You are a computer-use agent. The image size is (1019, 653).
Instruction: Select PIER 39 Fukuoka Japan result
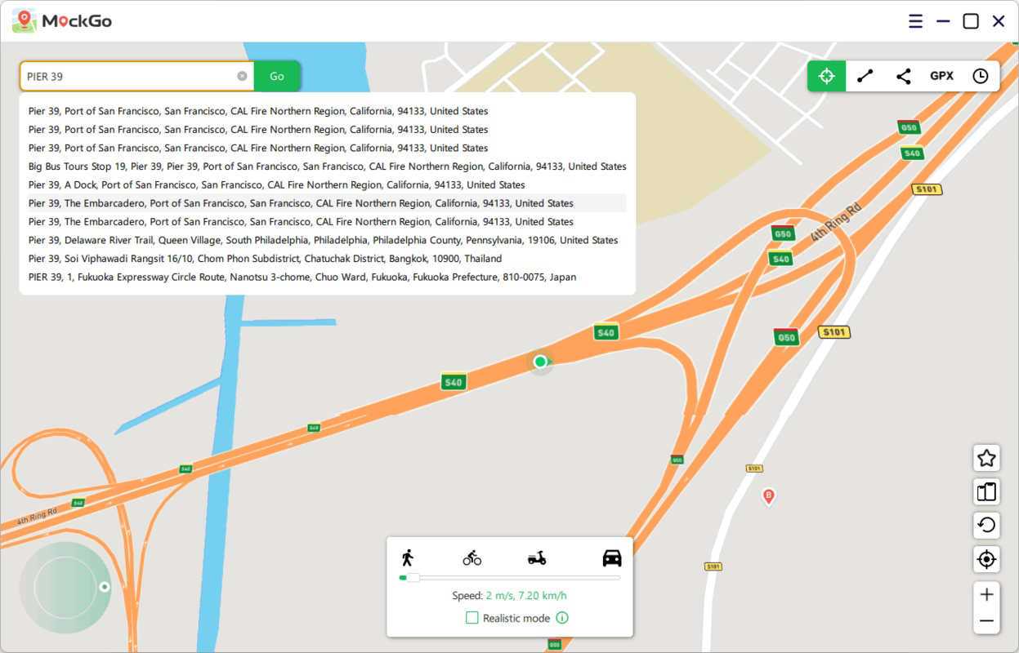[327, 277]
